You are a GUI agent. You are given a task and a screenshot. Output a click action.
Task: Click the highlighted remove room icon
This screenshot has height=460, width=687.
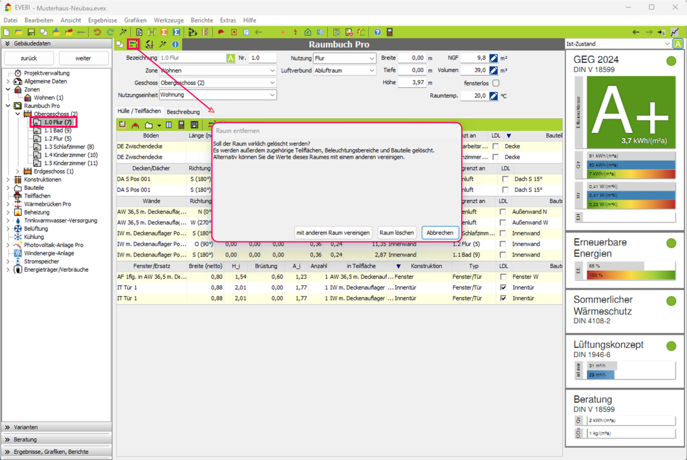pyautogui.click(x=134, y=44)
